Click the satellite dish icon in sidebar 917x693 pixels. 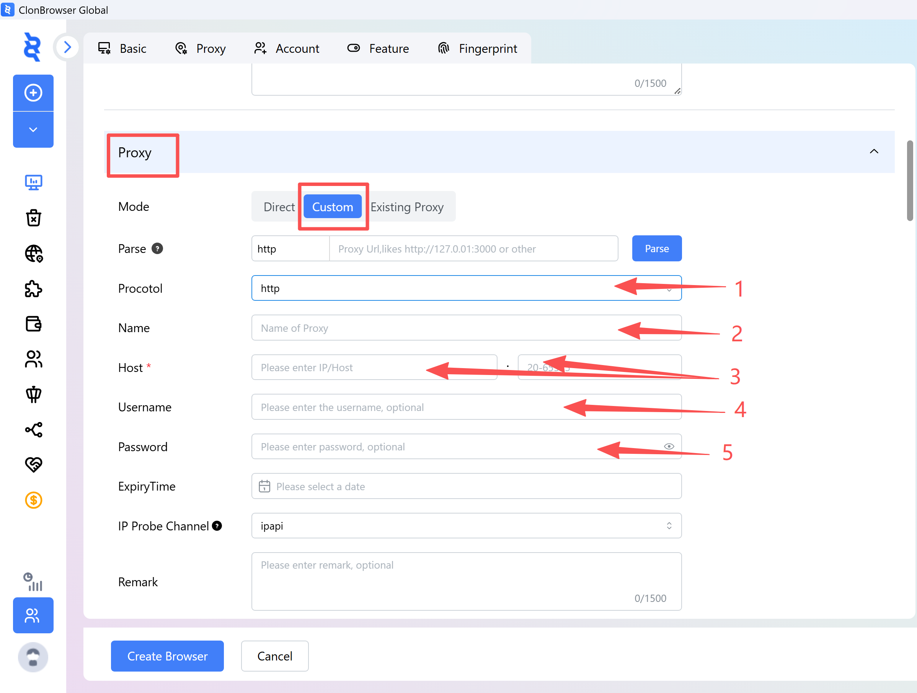[34, 394]
